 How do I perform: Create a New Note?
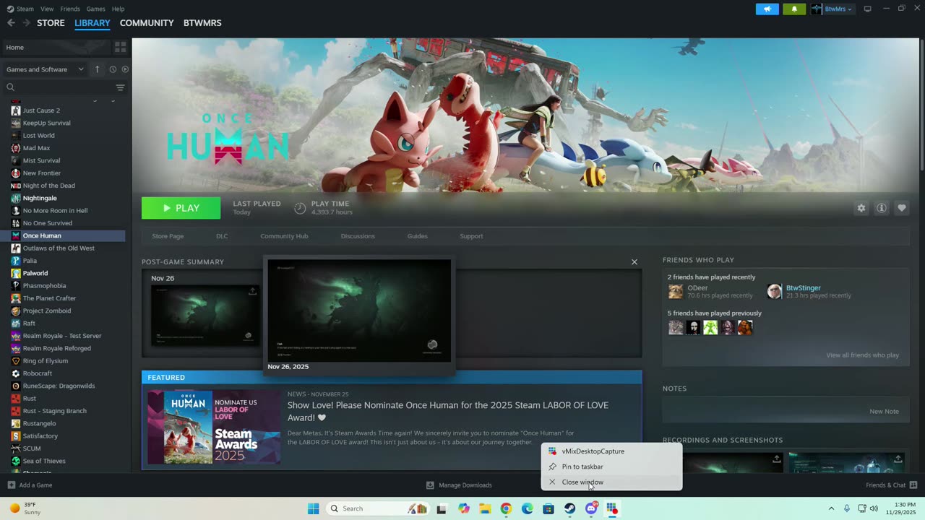[x=884, y=412]
